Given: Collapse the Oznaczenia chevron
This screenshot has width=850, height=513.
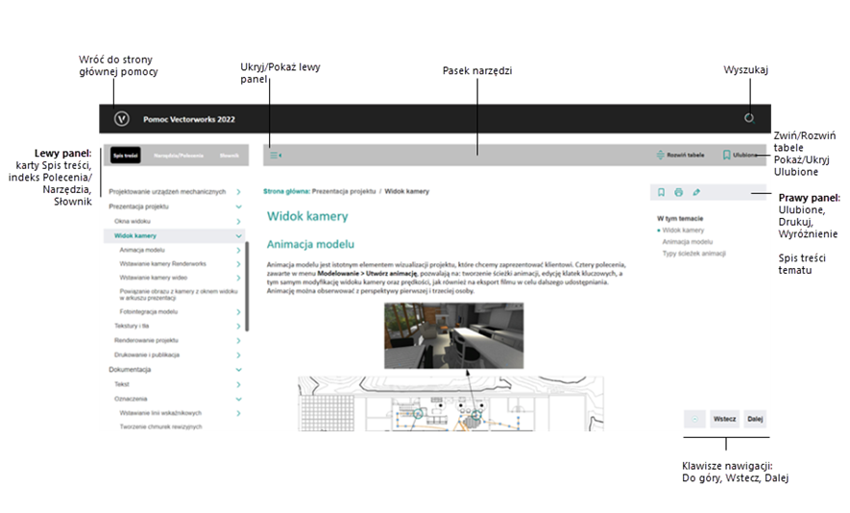Looking at the screenshot, I should [x=238, y=399].
